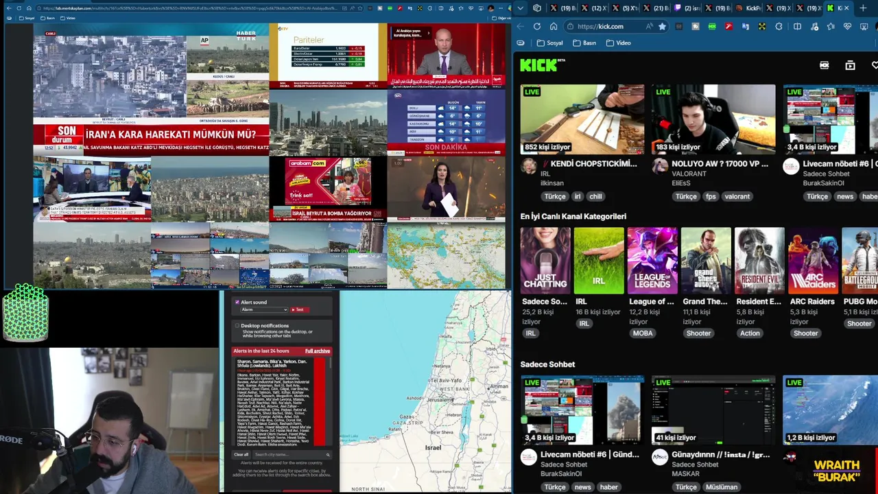Switch to the (21) B X tab
This screenshot has height=494, width=878.
tap(656, 8)
